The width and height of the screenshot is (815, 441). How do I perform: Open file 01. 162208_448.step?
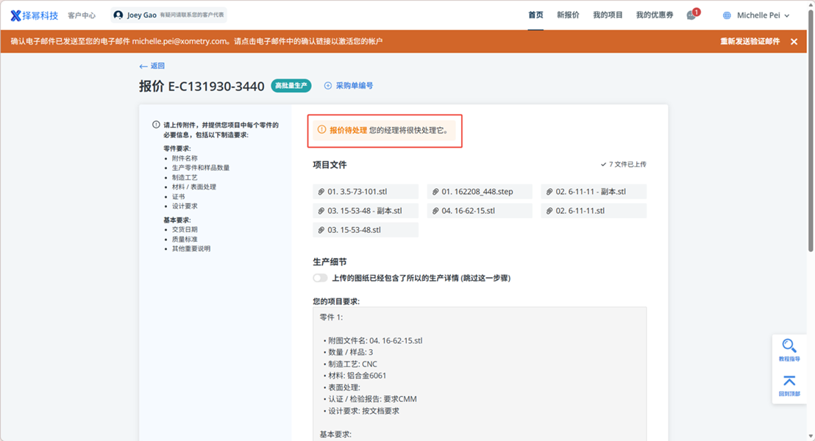tap(478, 192)
